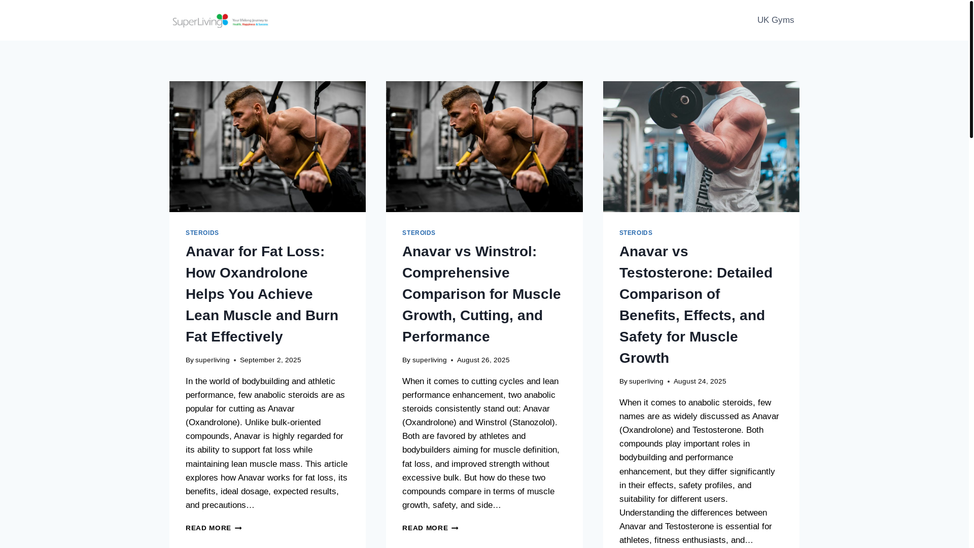Viewport: 974px width, 548px height.
Task: Open the Anavar vs Winstrol article image
Action: [484, 146]
